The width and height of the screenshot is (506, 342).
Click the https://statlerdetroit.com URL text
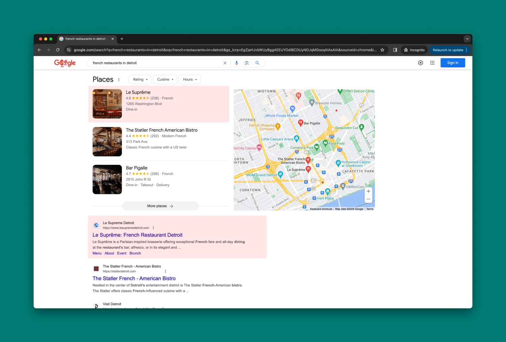pos(119,271)
